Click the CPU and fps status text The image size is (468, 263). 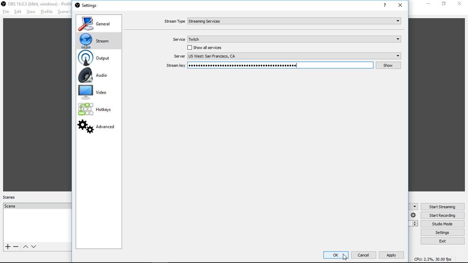[433, 259]
